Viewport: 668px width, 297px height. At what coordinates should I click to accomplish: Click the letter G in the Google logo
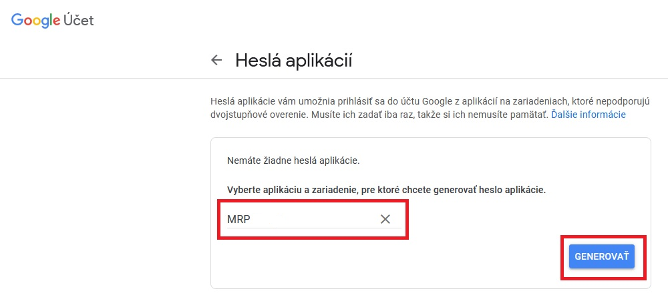[x=17, y=20]
